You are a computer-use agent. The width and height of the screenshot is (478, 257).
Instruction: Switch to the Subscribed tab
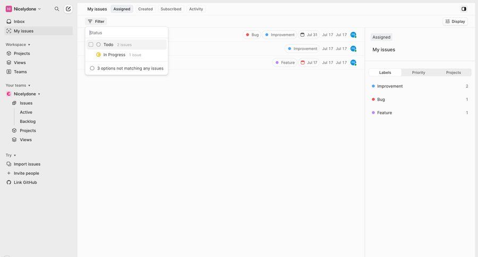(x=170, y=9)
